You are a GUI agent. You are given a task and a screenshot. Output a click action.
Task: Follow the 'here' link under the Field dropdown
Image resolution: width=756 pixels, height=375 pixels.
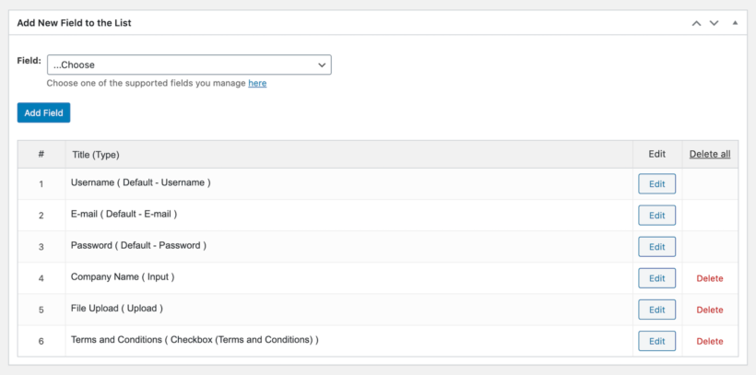click(257, 83)
